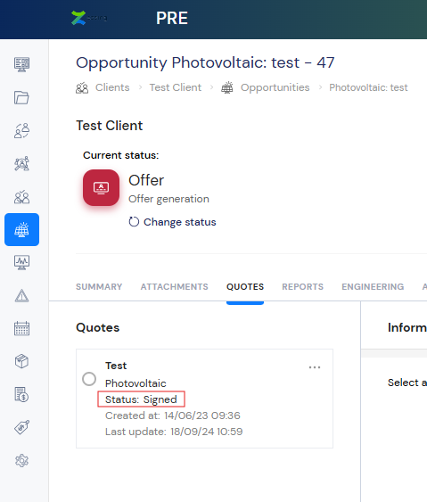Open the price tag sidebar icon
The image size is (427, 502).
21,427
